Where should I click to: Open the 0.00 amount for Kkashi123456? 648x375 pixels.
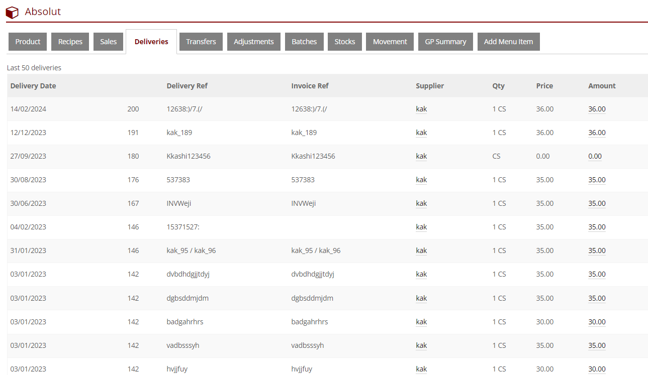(x=595, y=156)
